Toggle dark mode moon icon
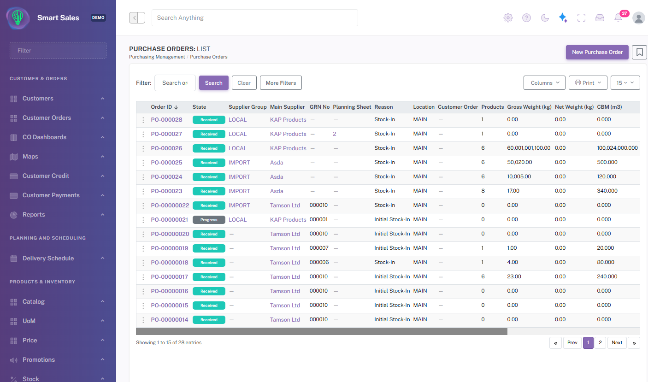648x382 pixels. 545,18
